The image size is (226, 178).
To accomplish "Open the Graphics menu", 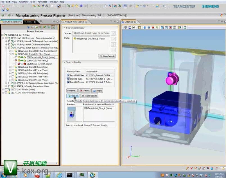I will click(23, 2).
